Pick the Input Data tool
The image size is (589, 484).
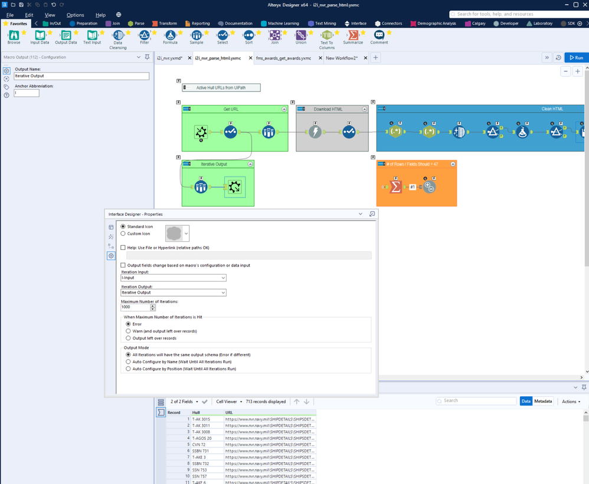(x=40, y=37)
